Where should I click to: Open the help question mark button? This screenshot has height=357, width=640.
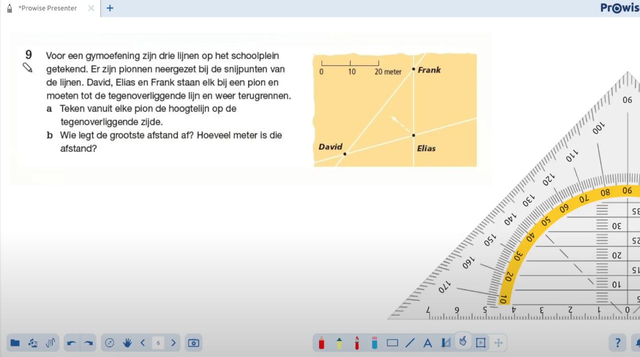(617, 342)
